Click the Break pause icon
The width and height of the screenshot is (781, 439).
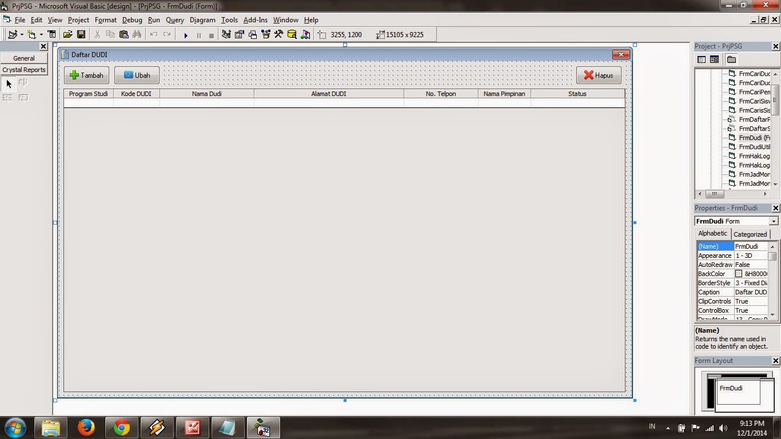[x=198, y=35]
